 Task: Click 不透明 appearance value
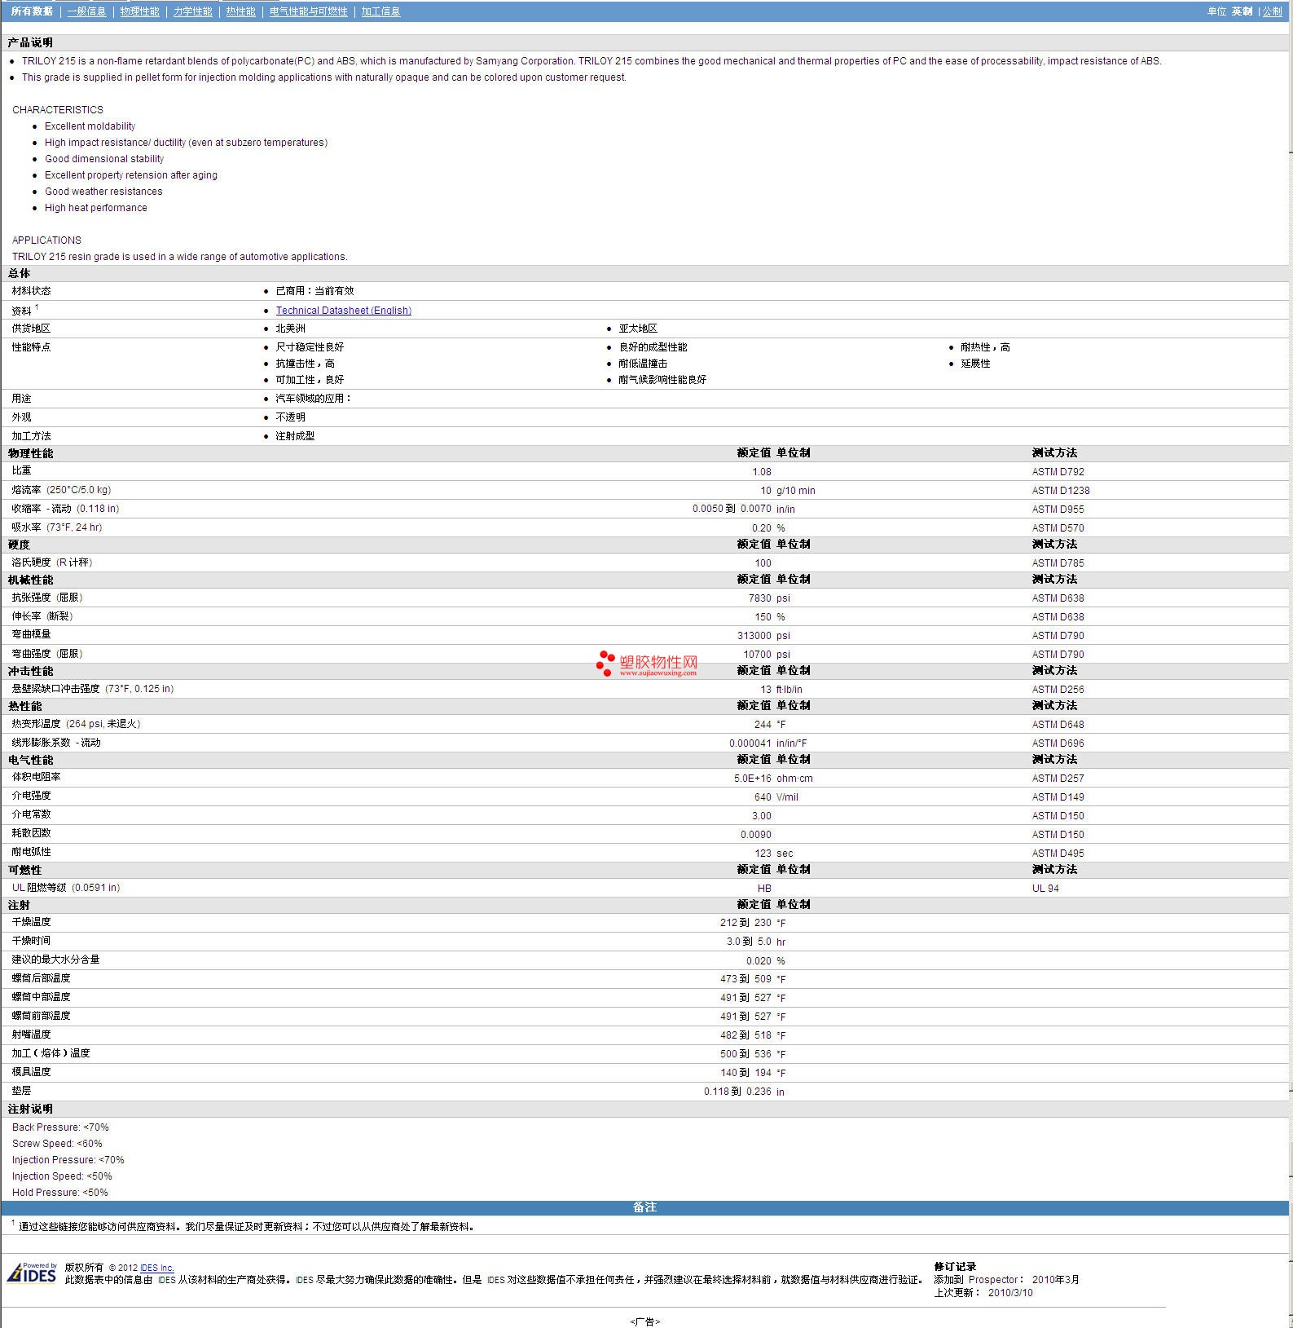[x=290, y=417]
